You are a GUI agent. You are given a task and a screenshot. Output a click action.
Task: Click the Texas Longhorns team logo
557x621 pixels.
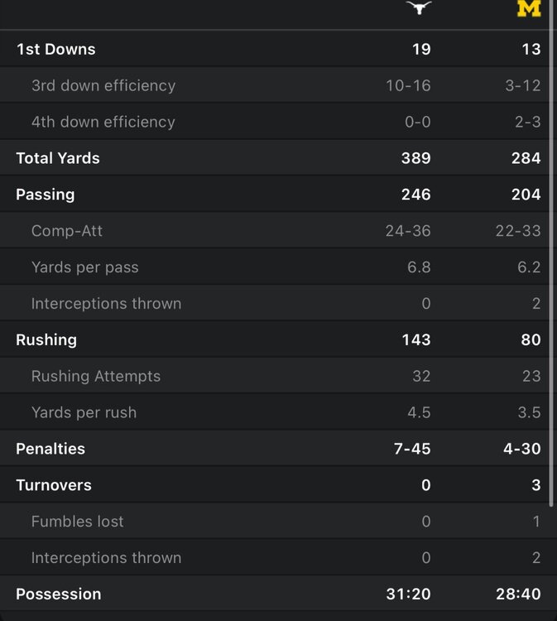tap(420, 8)
